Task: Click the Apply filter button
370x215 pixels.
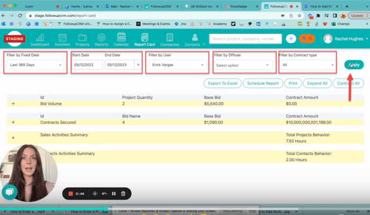Action: [x=354, y=65]
